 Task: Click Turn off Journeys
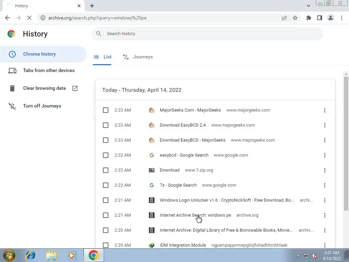pyautogui.click(x=34, y=106)
